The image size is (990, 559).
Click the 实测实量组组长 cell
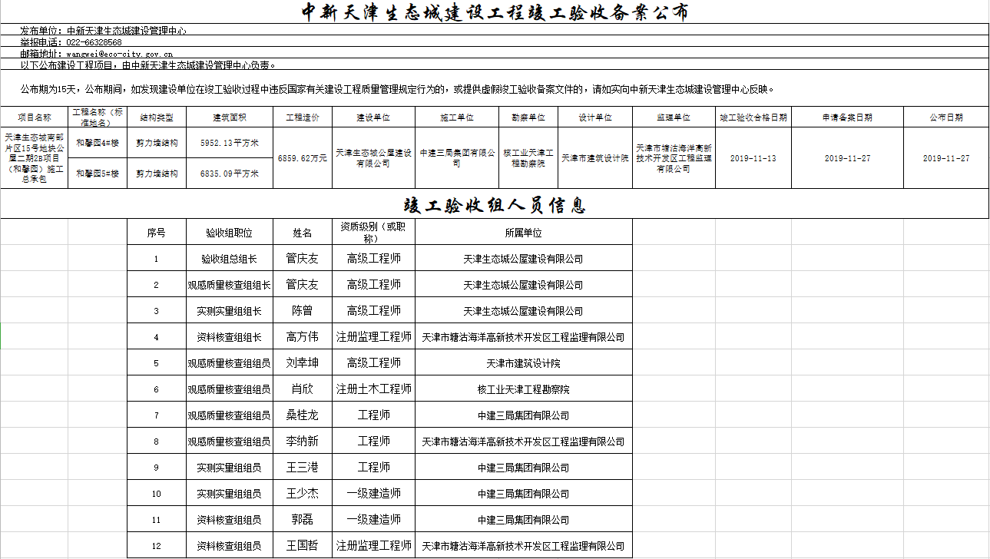pyautogui.click(x=229, y=311)
